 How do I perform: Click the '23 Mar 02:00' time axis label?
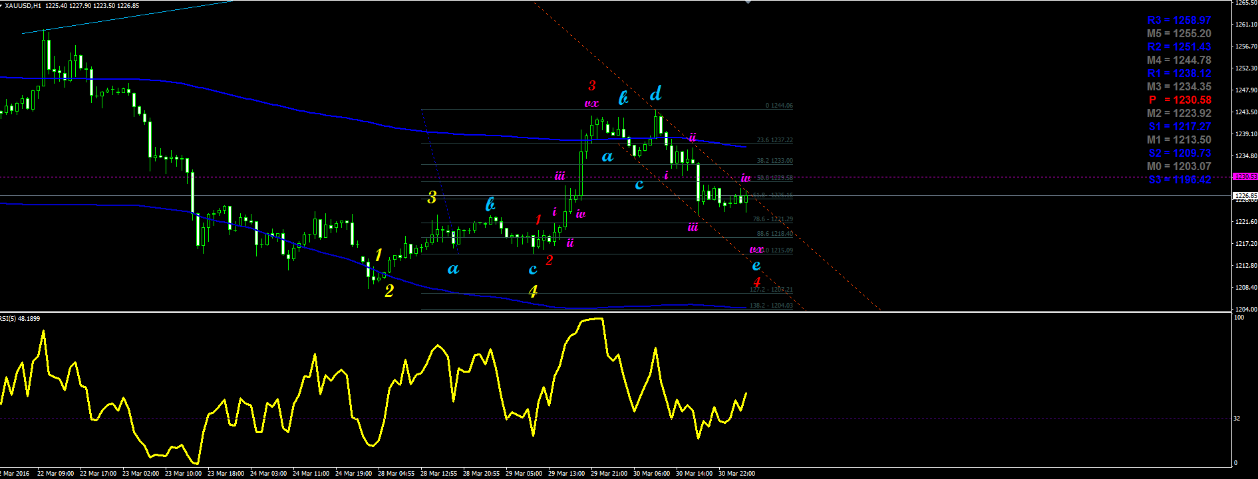click(x=141, y=474)
